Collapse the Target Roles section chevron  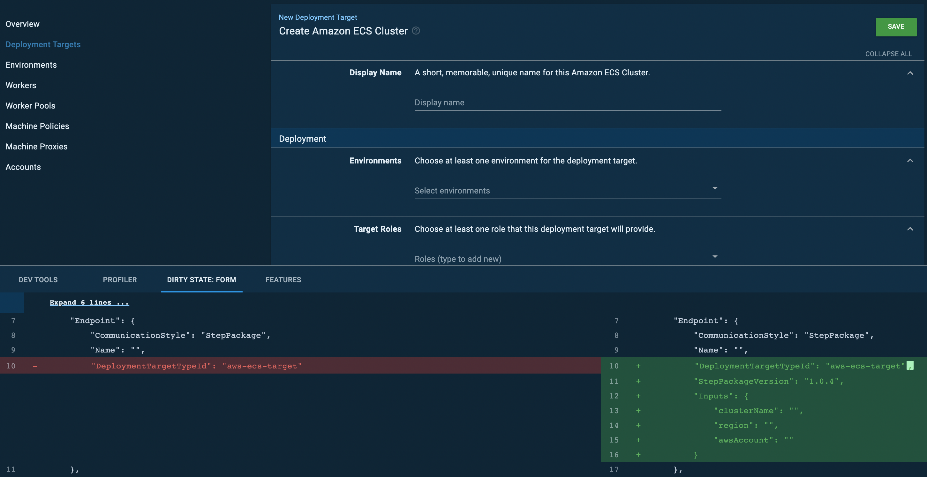pyautogui.click(x=910, y=229)
